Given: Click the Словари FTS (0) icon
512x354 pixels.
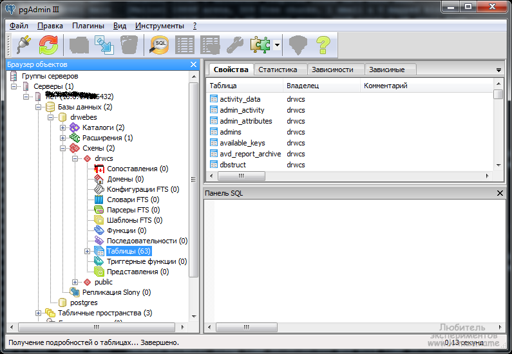Looking at the screenshot, I should [x=99, y=200].
